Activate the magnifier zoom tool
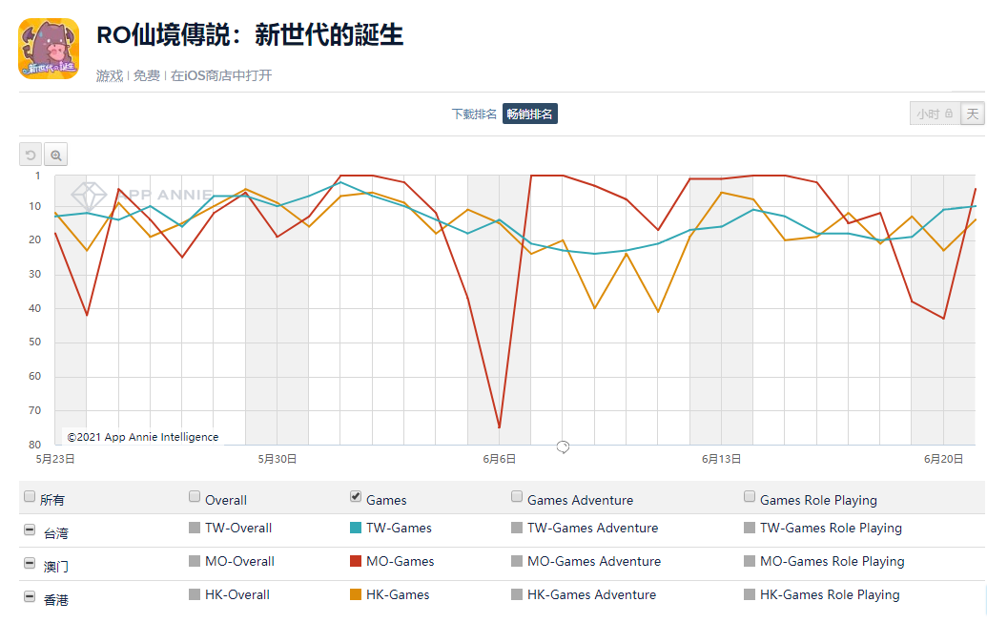The height and width of the screenshot is (623, 987). coord(56,155)
